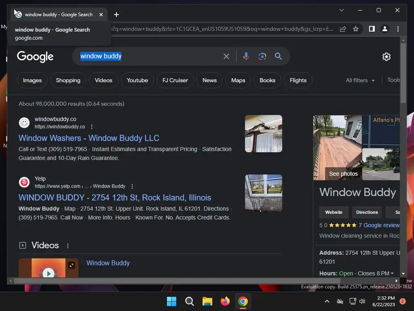This screenshot has height=311, width=414.
Task: Expand the All filters dropdown
Action: (x=360, y=81)
